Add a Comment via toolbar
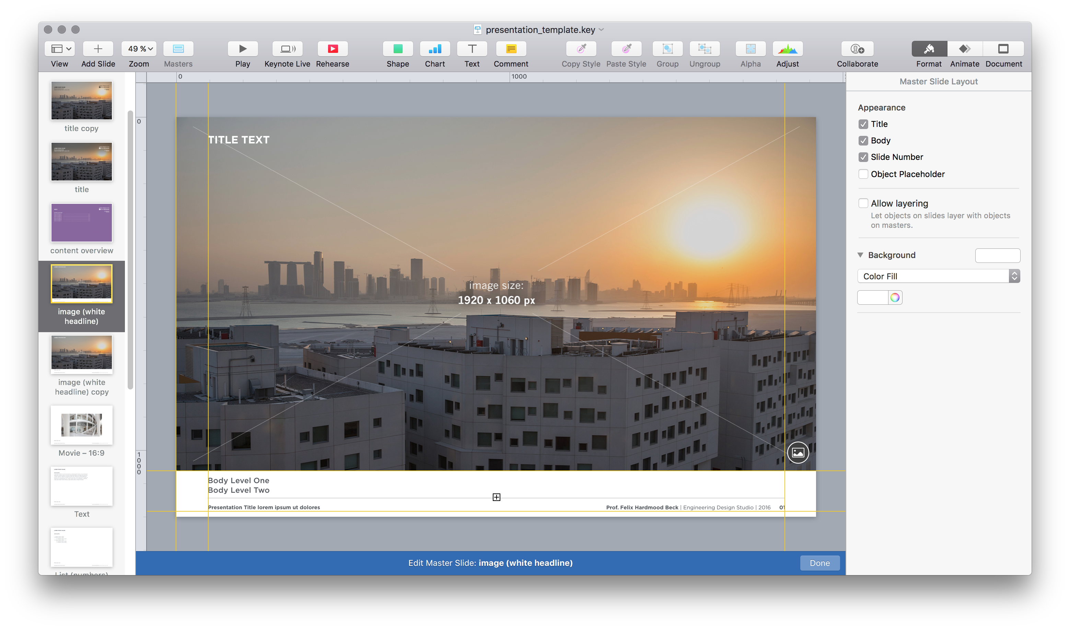The image size is (1070, 630). coord(511,49)
